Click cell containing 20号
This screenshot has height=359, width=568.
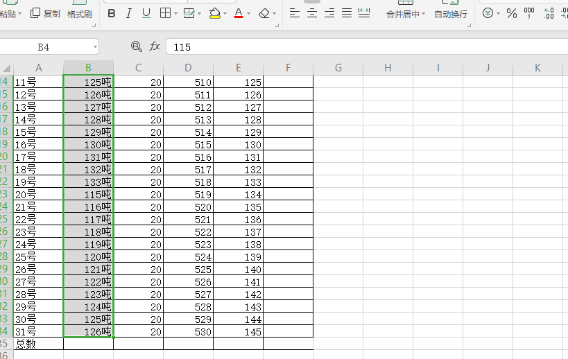[x=38, y=194]
